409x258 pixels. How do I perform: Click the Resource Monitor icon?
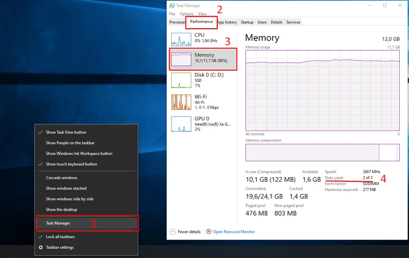209,231
